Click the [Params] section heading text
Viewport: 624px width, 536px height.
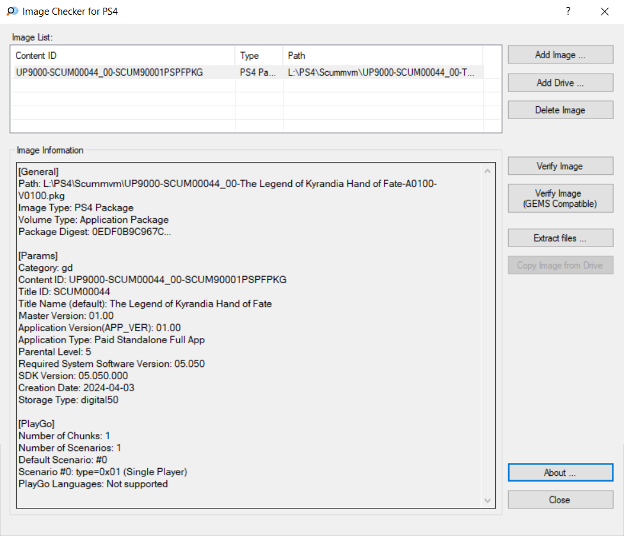point(38,256)
